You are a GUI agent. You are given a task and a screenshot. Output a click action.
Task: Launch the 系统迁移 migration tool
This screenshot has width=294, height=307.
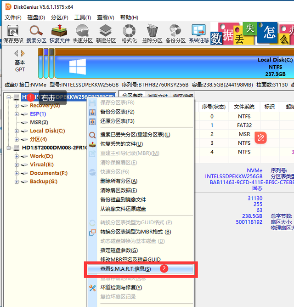pos(198,34)
